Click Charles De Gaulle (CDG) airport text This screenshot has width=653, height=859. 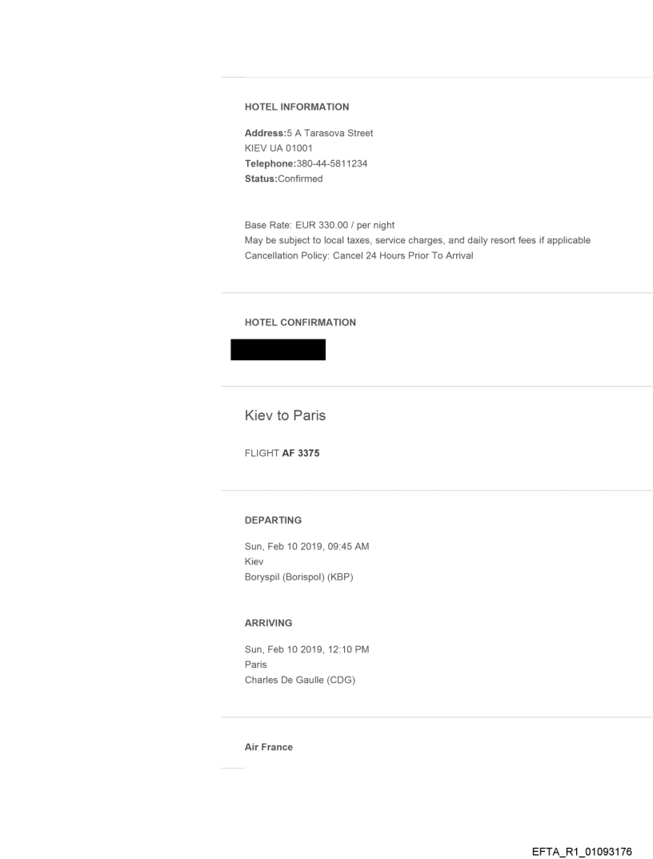pyautogui.click(x=300, y=679)
